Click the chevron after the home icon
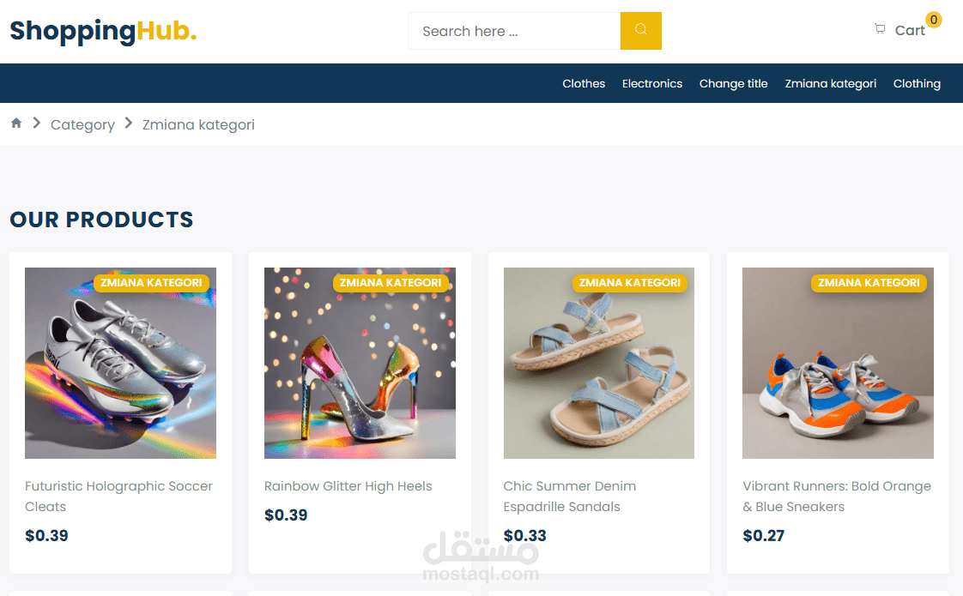Screen dimensions: 963x596 coord(37,123)
